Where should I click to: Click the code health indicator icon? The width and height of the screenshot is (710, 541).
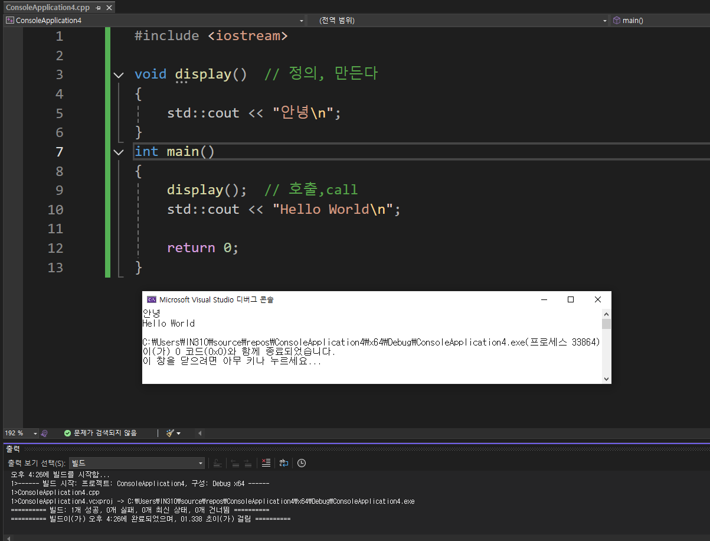coord(44,434)
